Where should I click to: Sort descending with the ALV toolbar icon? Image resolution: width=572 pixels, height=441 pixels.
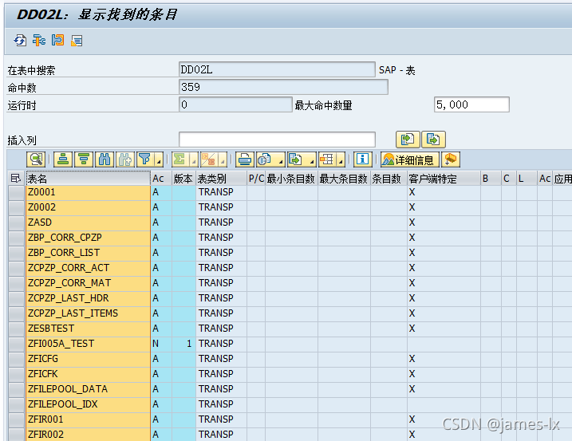(84, 159)
